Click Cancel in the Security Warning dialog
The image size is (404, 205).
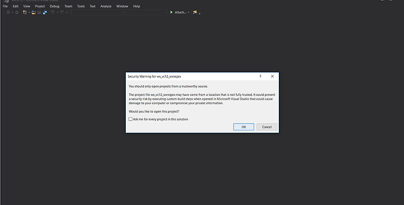click(x=267, y=127)
